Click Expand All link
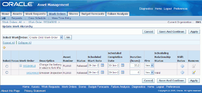Screen dimensions: 202x93 [9, 43]
